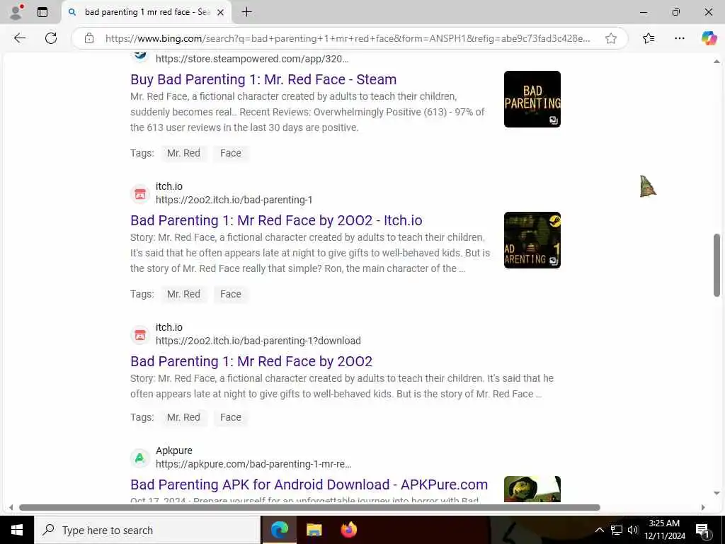Viewport: 725px width, 544px height.
Task: Open the Windows Start menu
Action: [17, 530]
